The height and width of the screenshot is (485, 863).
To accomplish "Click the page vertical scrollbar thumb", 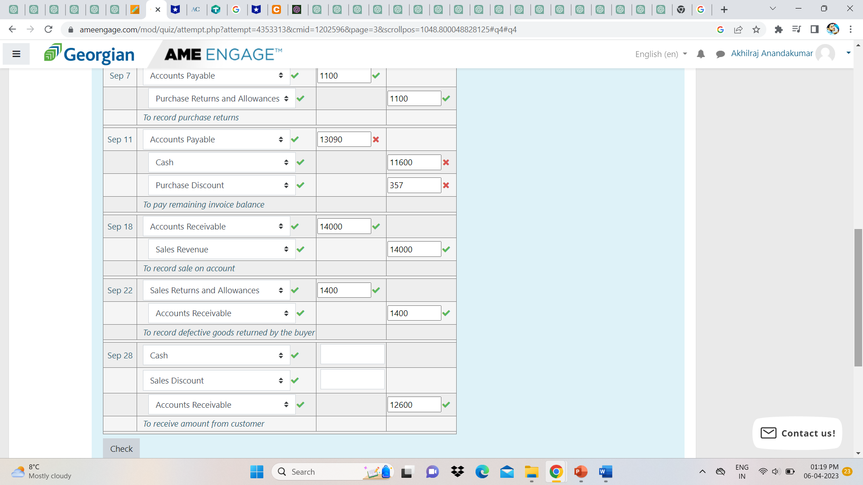I will 858,297.
